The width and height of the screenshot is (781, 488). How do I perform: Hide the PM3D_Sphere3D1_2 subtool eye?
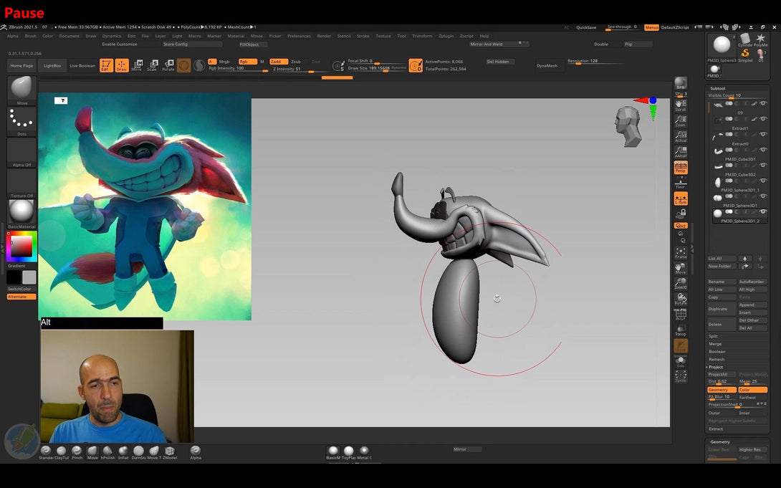763,211
